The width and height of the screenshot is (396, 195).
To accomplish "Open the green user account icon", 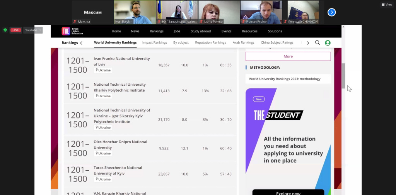I will point(328,43).
